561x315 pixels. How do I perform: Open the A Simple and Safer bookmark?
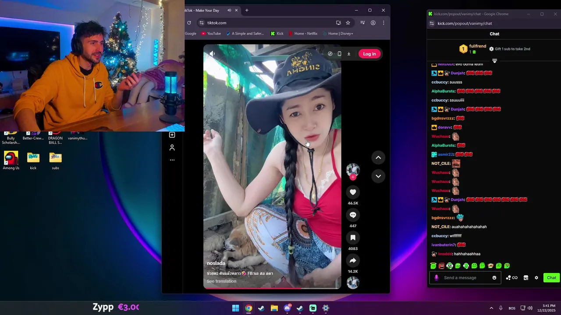pyautogui.click(x=245, y=33)
